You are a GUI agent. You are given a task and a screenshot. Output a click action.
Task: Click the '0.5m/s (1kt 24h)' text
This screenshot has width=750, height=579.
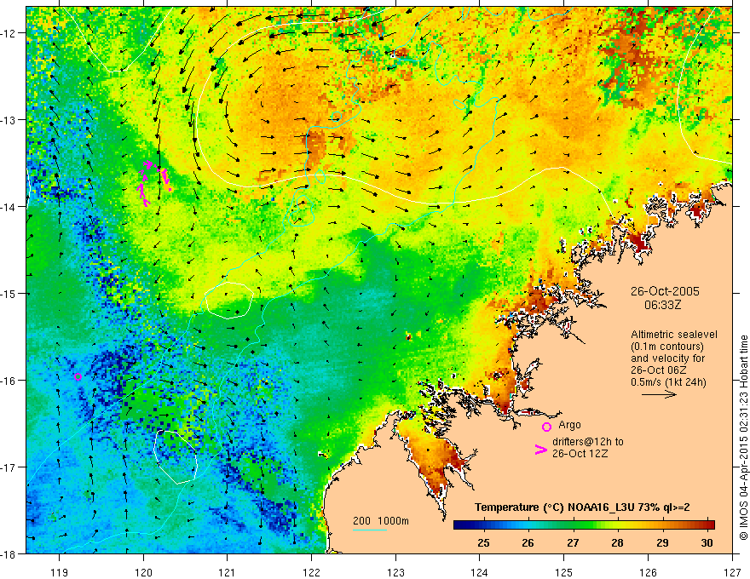669,381
